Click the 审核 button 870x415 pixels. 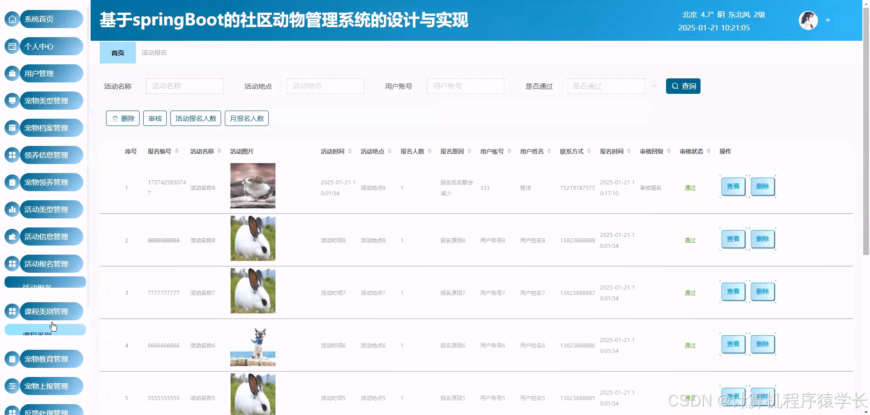(155, 118)
